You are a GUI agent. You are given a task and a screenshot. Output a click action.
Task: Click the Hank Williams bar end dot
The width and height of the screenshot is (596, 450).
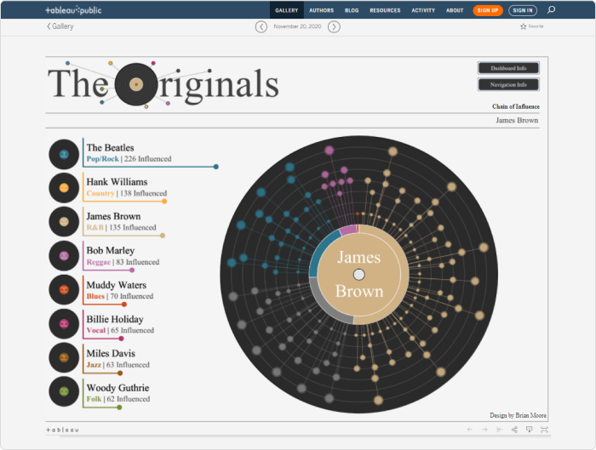tap(164, 202)
